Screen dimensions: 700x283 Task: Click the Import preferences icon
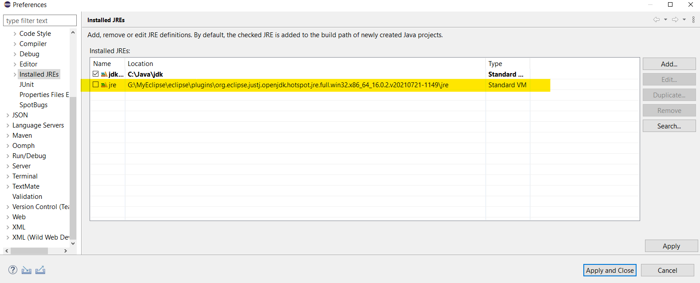pos(27,270)
